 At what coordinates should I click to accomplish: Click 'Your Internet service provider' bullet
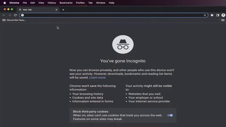click(149, 101)
